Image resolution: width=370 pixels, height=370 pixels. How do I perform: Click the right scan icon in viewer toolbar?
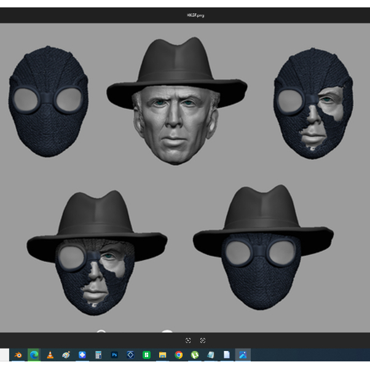(x=203, y=340)
